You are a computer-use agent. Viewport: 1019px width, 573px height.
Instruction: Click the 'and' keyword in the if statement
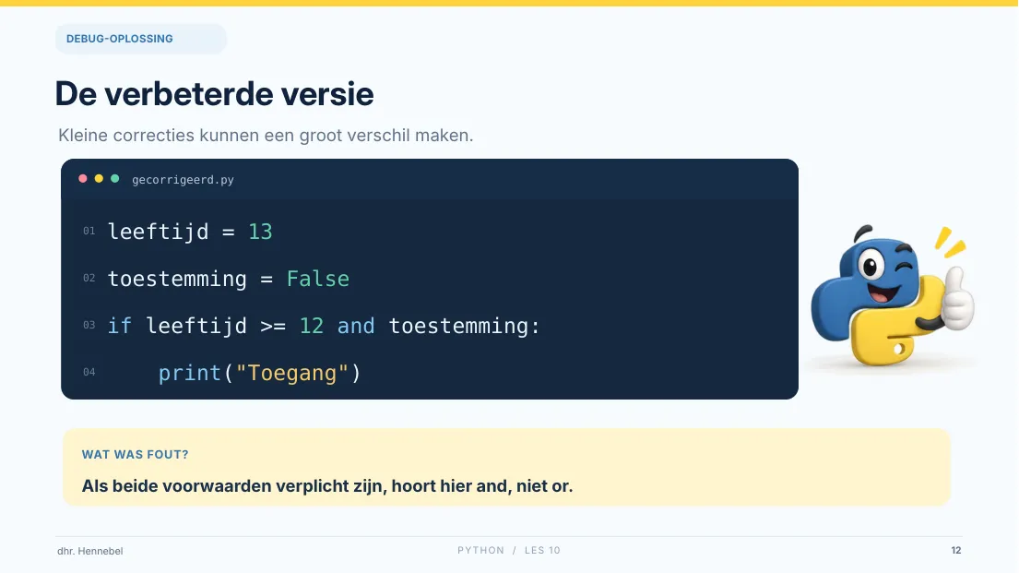(x=355, y=326)
